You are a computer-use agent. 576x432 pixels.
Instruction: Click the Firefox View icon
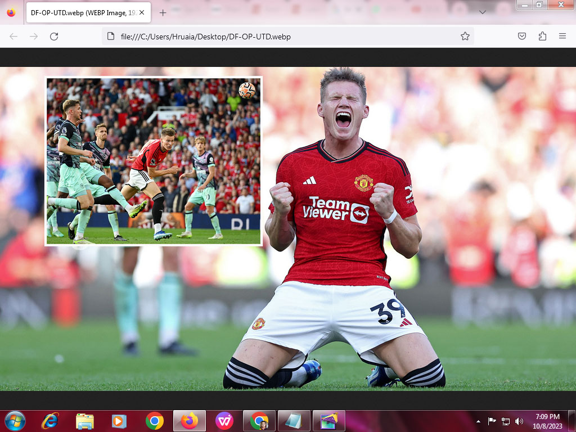[x=11, y=12]
